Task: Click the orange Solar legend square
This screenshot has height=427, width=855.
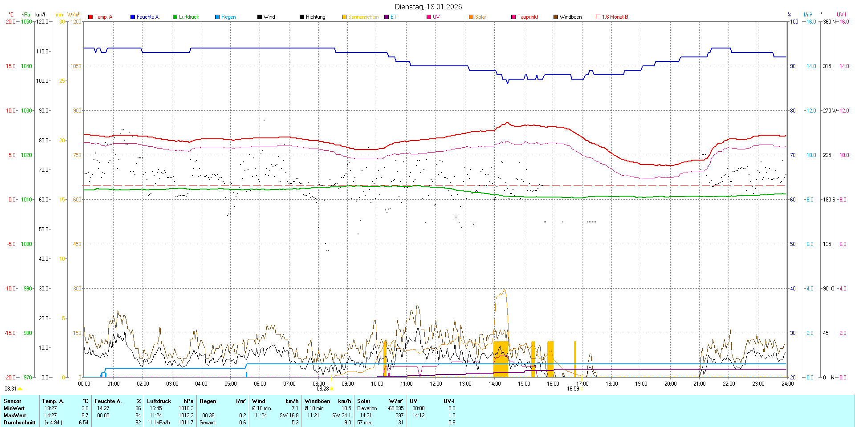Action: click(x=471, y=17)
